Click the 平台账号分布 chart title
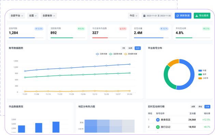This screenshot has height=135, width=215. (x=155, y=48)
